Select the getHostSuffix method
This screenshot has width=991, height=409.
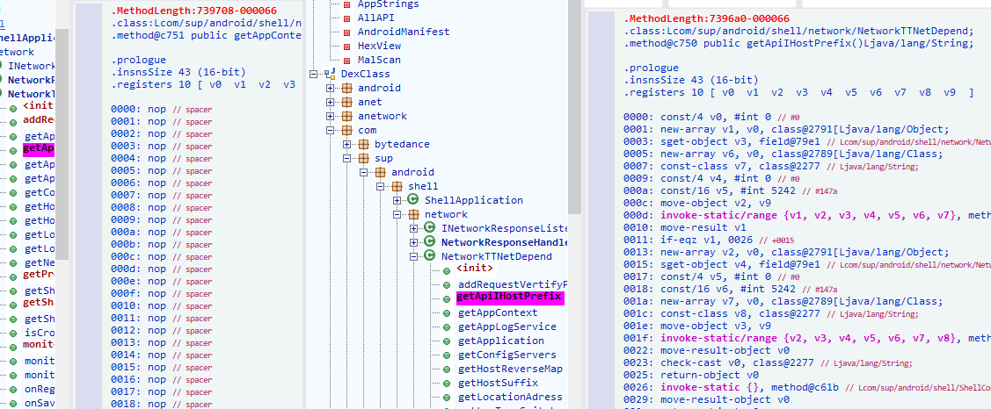[498, 383]
